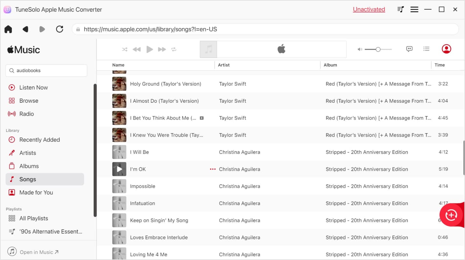This screenshot has width=465, height=260.
Task: Select song Loves Embrace Interlude
Action: tap(159, 237)
